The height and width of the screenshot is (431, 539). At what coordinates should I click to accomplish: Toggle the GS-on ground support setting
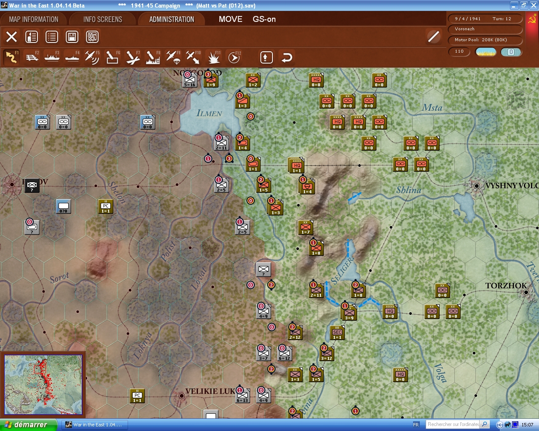tap(264, 19)
